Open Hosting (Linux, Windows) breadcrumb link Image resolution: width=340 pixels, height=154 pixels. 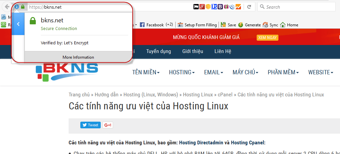[151, 95]
